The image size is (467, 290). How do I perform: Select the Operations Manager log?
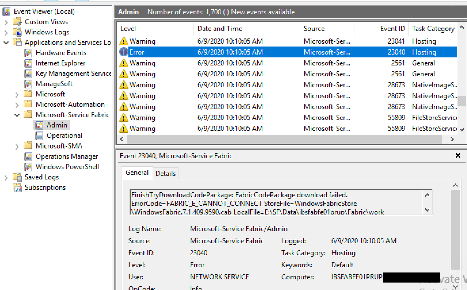coord(67,156)
